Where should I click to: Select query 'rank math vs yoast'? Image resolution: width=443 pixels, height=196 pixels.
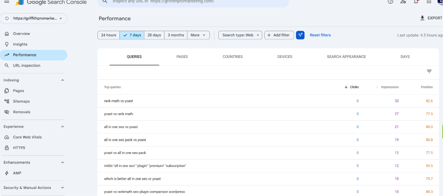[x=118, y=101]
